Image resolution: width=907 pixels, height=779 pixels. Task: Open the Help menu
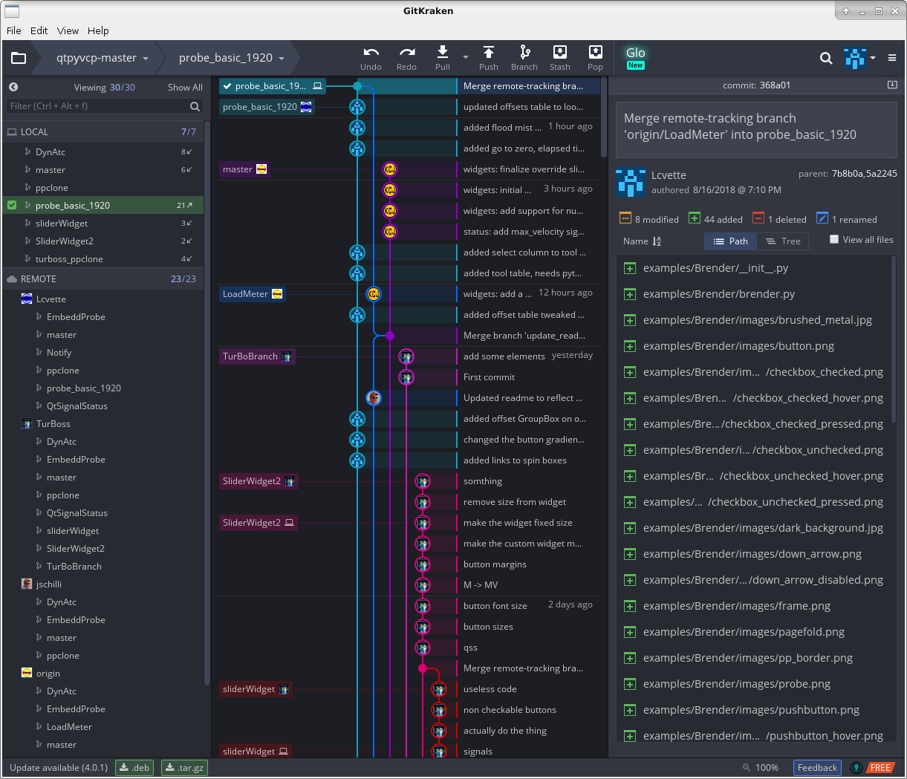click(x=98, y=30)
